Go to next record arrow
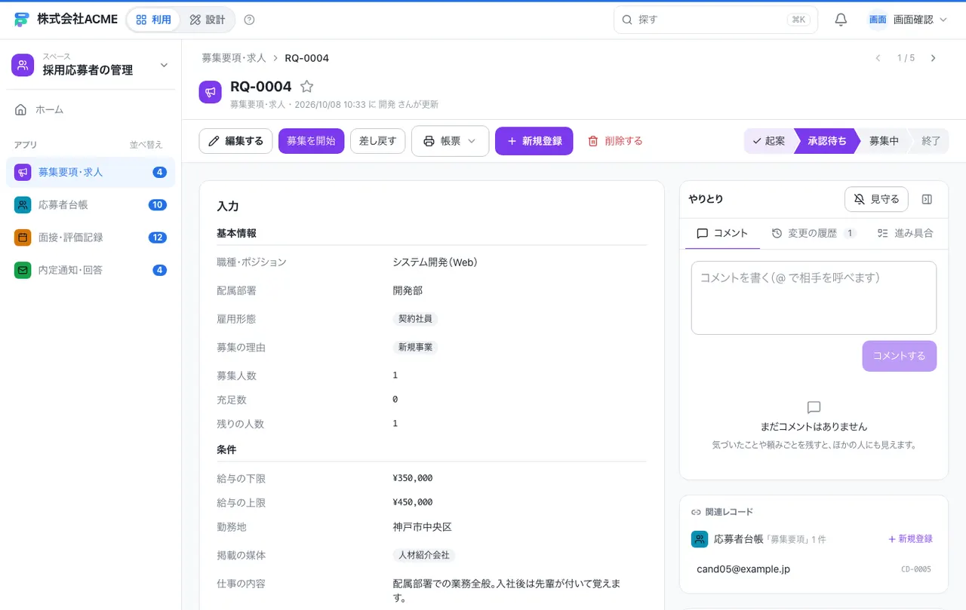 click(934, 58)
